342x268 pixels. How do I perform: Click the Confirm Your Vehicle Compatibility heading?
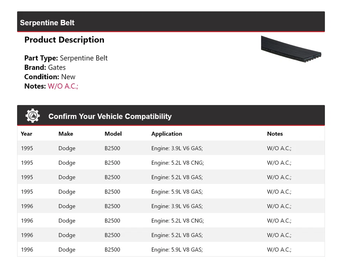click(110, 116)
